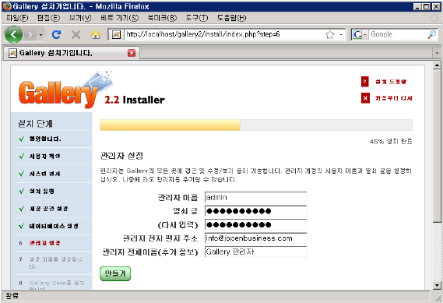The image size is (443, 303).
Task: Click the scrollbar up arrow
Action: coord(437,65)
